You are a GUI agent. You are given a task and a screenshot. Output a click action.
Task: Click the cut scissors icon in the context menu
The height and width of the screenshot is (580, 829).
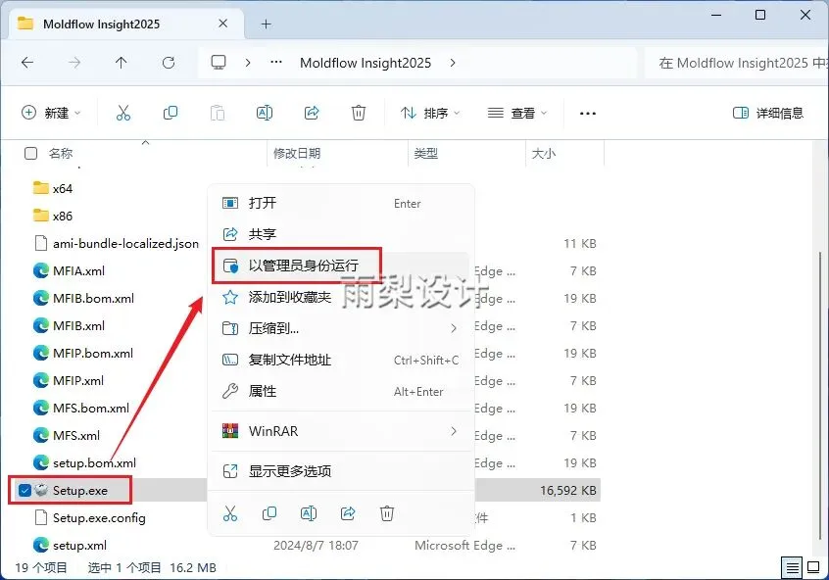pos(230,513)
